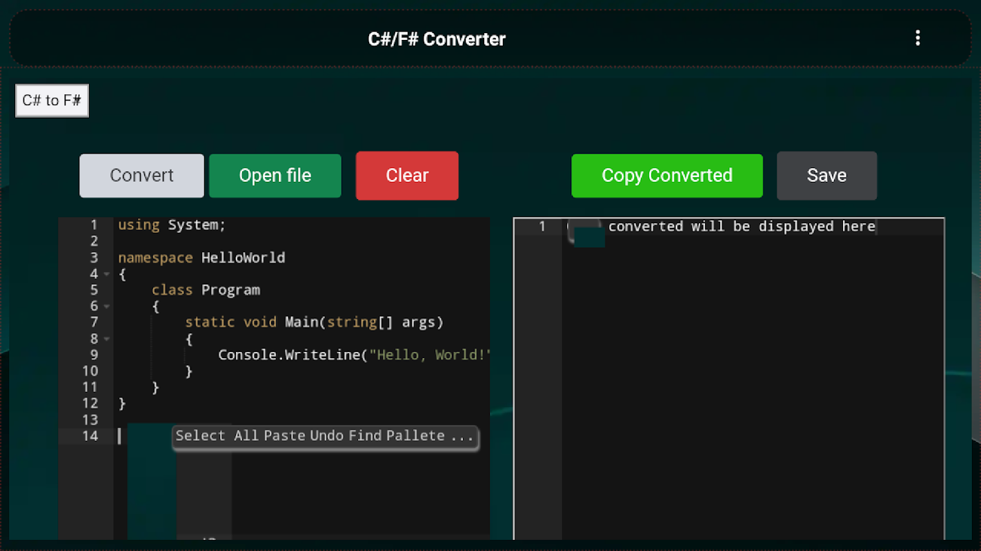Click the 'static void Main' line
This screenshot has height=551, width=981.
(x=314, y=322)
